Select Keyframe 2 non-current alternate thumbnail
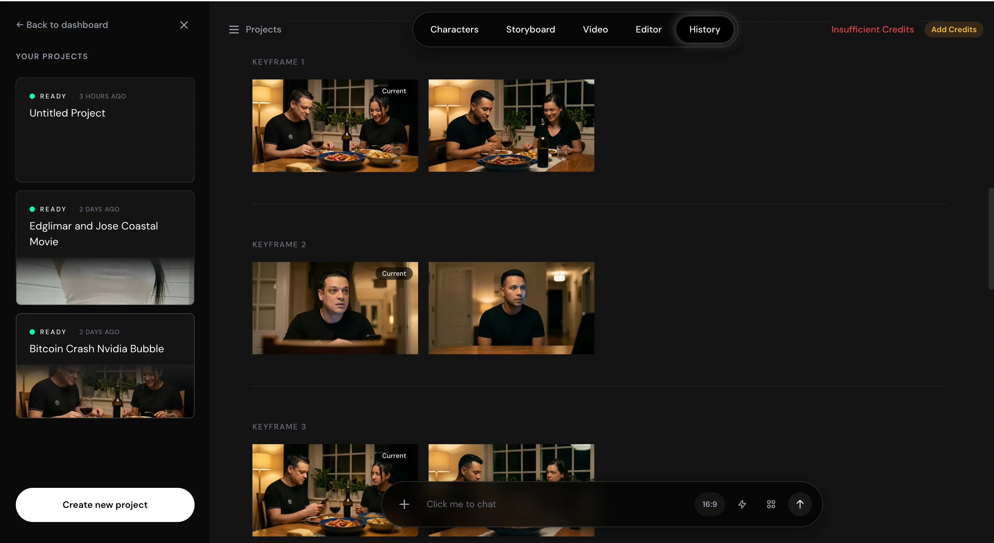 click(x=511, y=308)
